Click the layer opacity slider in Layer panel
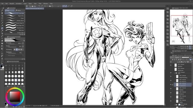 pos(185,57)
